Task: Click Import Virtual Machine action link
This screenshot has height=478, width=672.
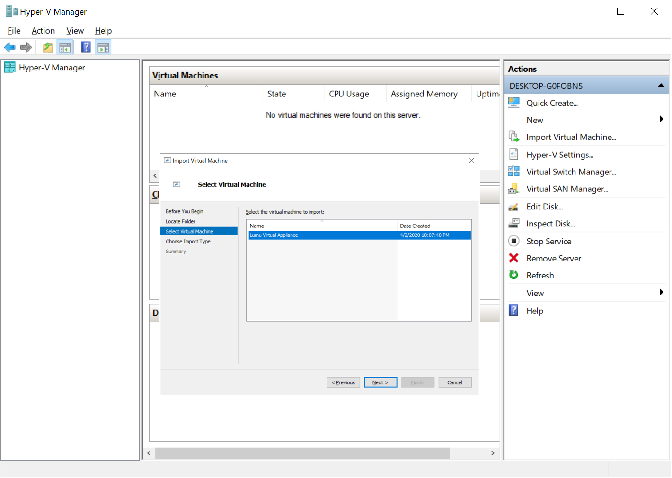Action: click(571, 137)
